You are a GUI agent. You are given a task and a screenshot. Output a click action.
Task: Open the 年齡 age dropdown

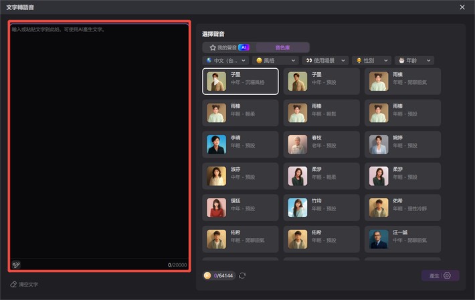click(414, 61)
